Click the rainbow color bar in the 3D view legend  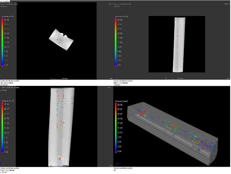click(116, 128)
